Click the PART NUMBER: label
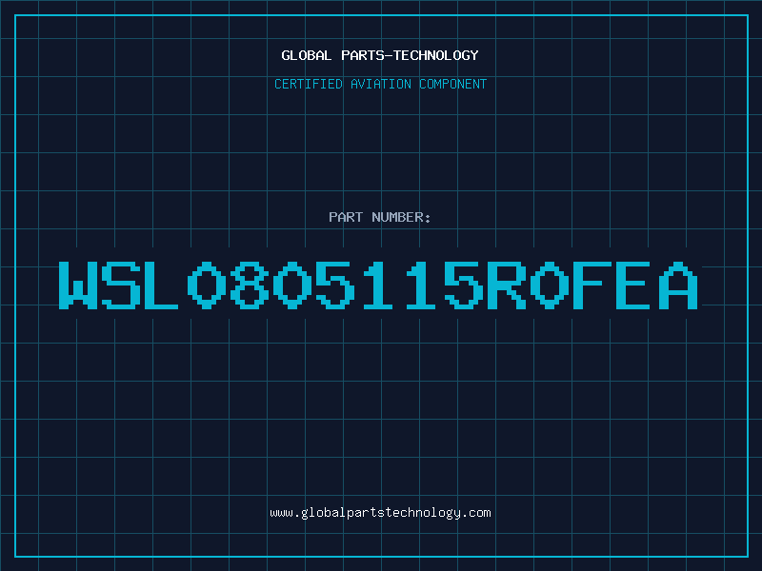Viewport: 762px width, 571px height. (x=380, y=217)
